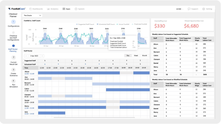Click the $330 Overstaffing Cost value

160,26
